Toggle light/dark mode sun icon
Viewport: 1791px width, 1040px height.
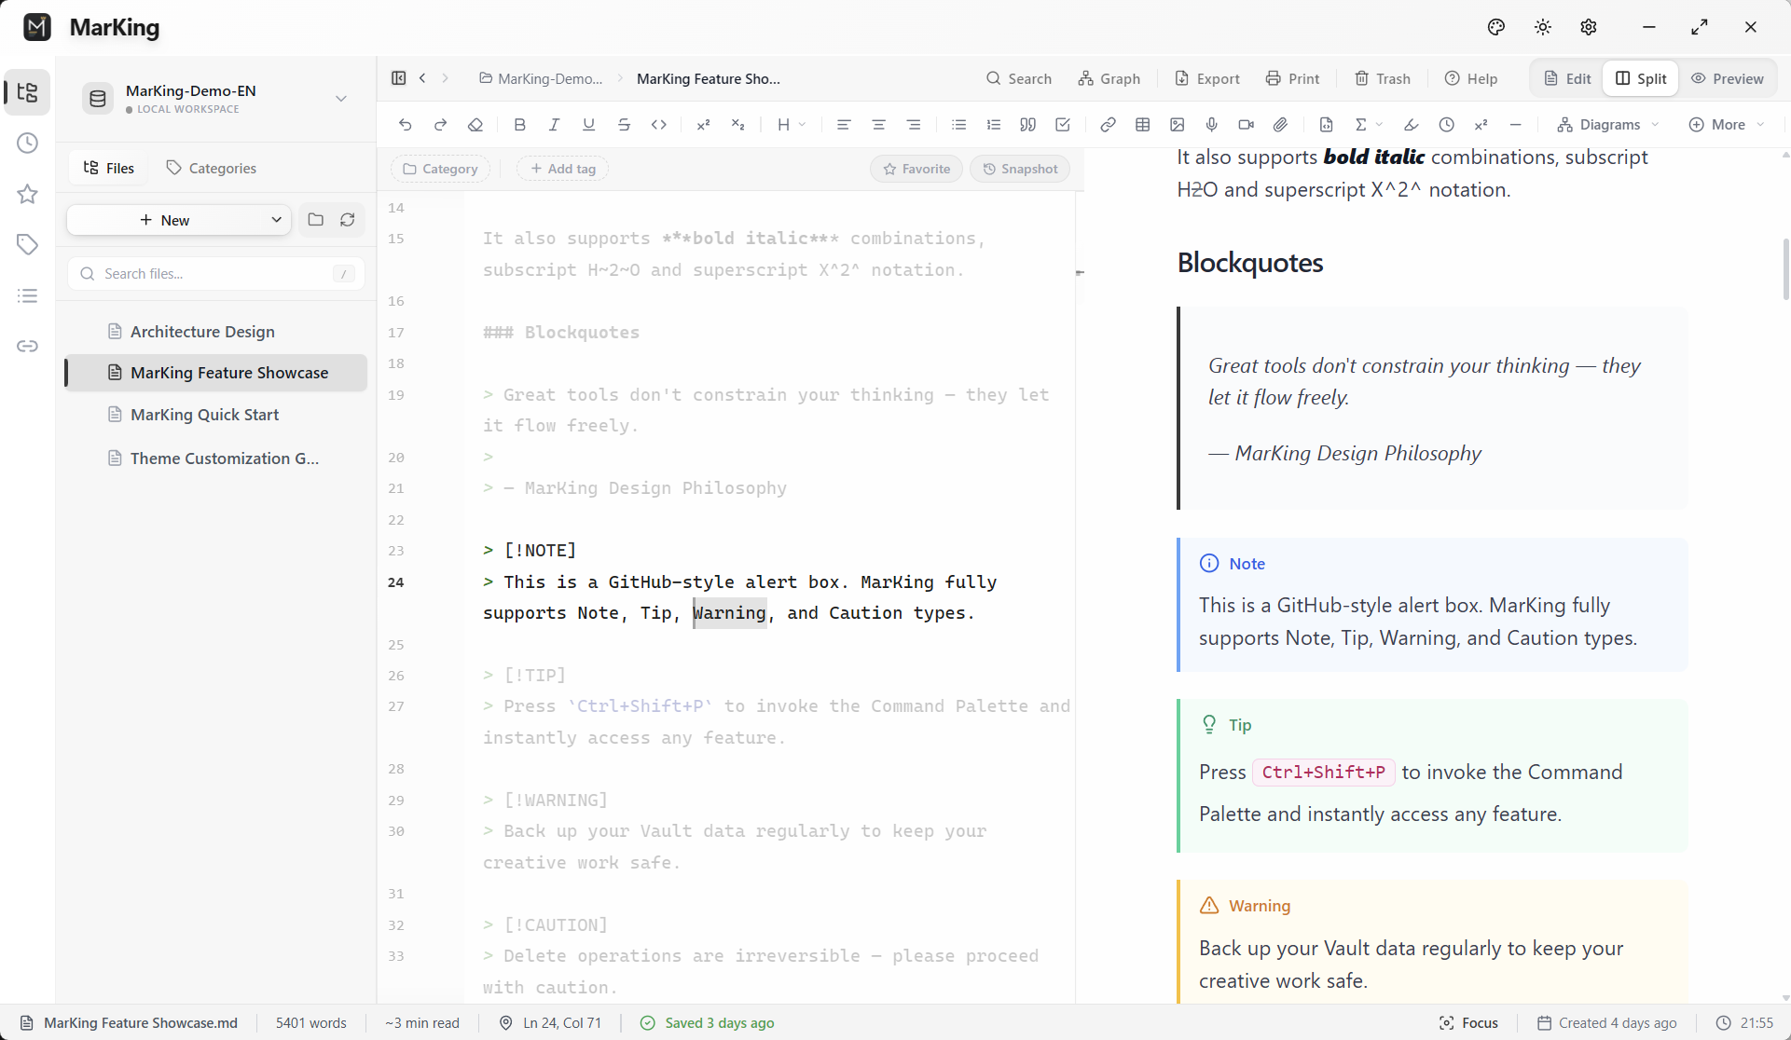coord(1543,27)
